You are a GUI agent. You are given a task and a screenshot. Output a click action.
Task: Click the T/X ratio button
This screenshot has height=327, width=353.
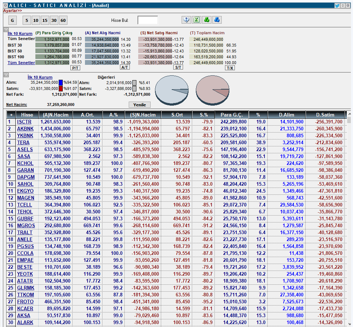(230, 68)
